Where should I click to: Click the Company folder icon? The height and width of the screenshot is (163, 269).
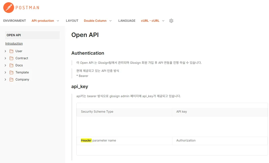click(x=11, y=79)
